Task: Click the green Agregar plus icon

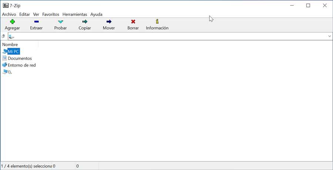Action: (x=13, y=21)
